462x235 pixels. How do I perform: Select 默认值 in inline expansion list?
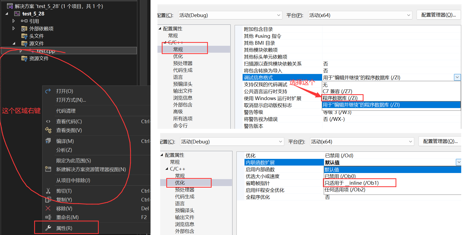pyautogui.click(x=393, y=170)
